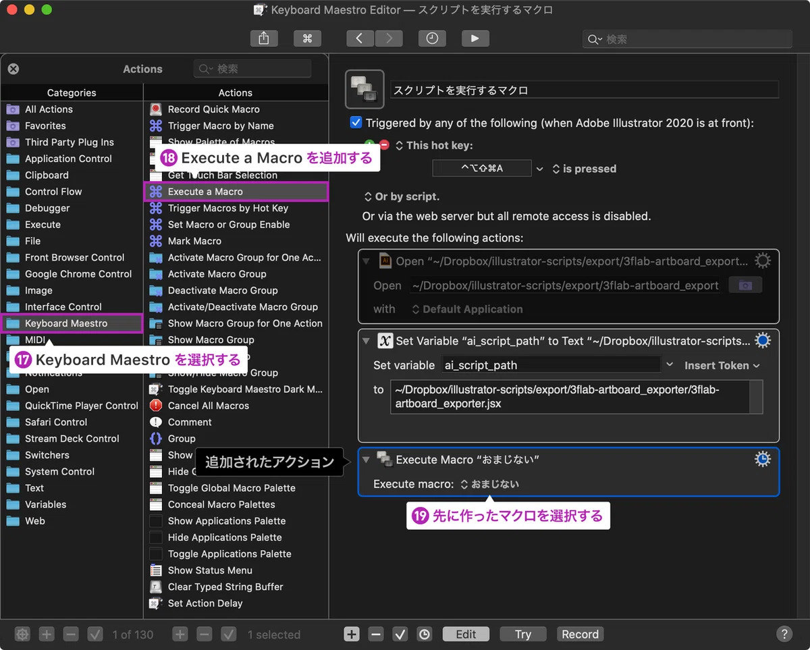Collapse the Set Variable action triangle

point(367,341)
